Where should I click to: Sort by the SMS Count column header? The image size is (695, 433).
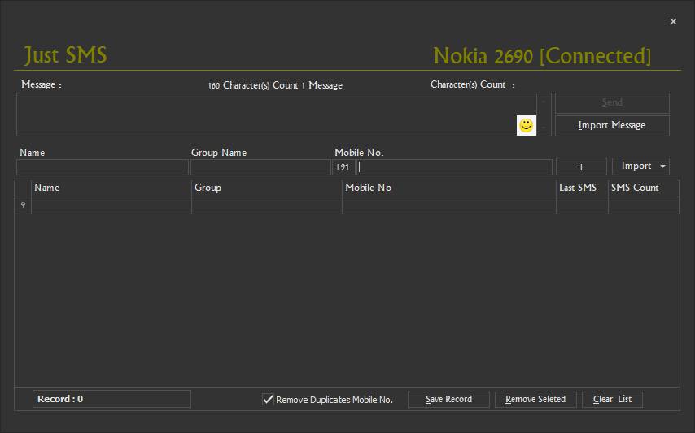click(644, 188)
